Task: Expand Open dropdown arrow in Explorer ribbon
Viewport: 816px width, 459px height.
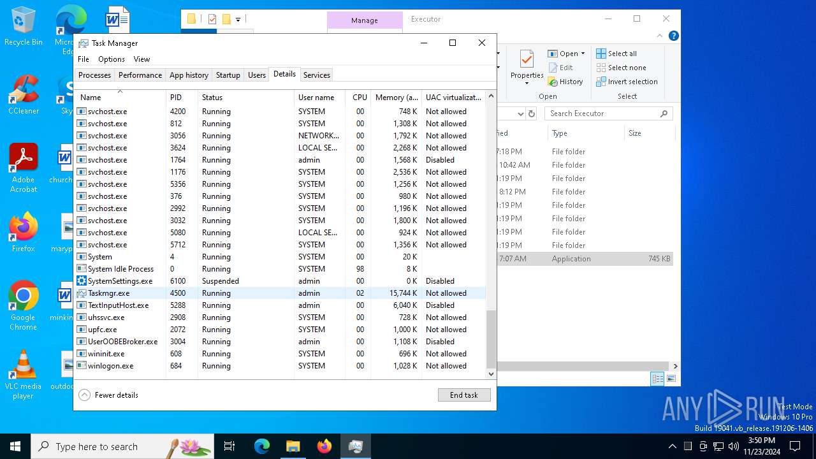Action: click(x=583, y=54)
